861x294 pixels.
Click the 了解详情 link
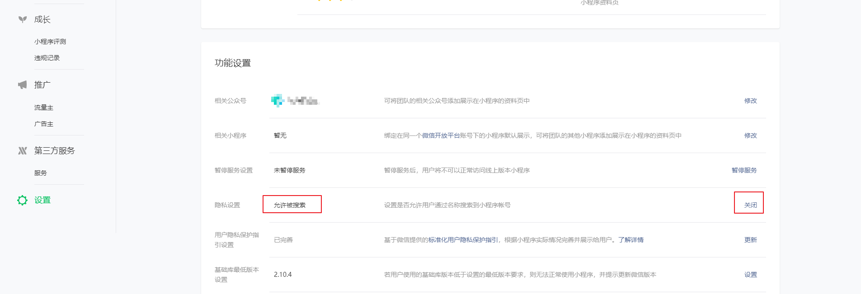pos(631,240)
